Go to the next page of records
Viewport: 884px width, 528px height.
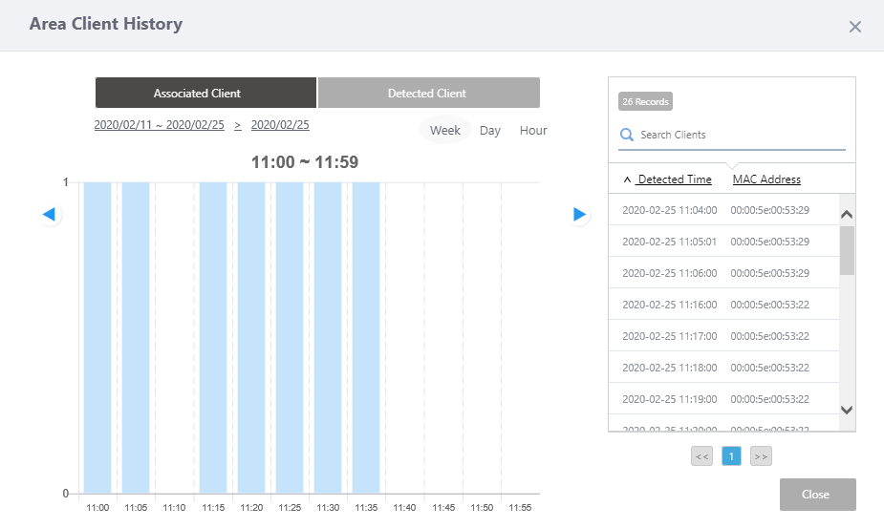(x=761, y=456)
